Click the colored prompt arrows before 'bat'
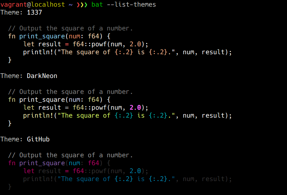The width and height of the screenshot is (287, 195). coord(82,5)
